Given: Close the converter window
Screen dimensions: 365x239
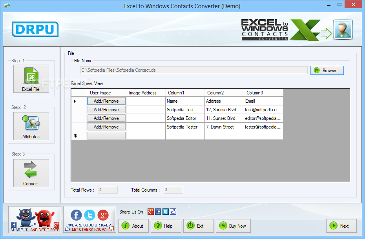Looking at the screenshot, I should pyautogui.click(x=353, y=5).
